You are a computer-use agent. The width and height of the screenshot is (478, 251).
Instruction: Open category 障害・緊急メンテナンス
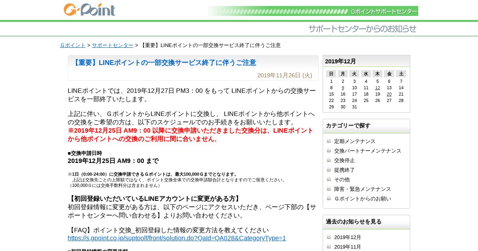pos(362,189)
